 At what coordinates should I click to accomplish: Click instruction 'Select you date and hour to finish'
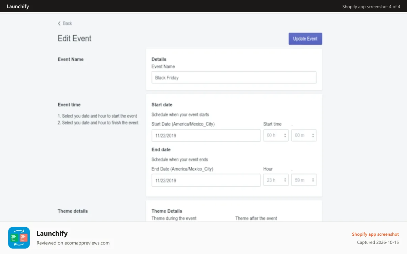(98, 123)
